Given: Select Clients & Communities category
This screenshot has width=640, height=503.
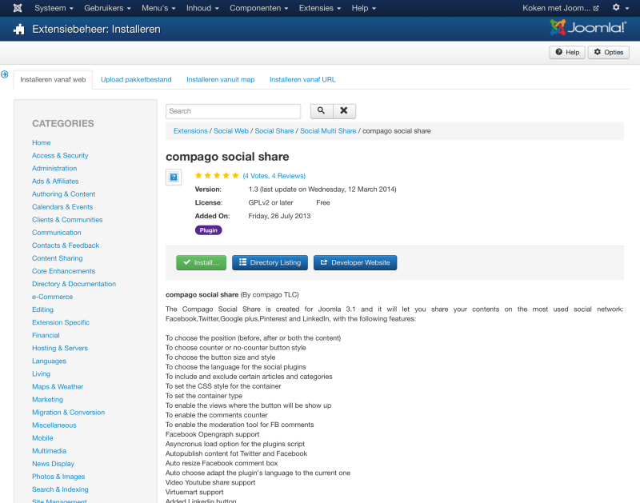Looking at the screenshot, I should coord(67,220).
